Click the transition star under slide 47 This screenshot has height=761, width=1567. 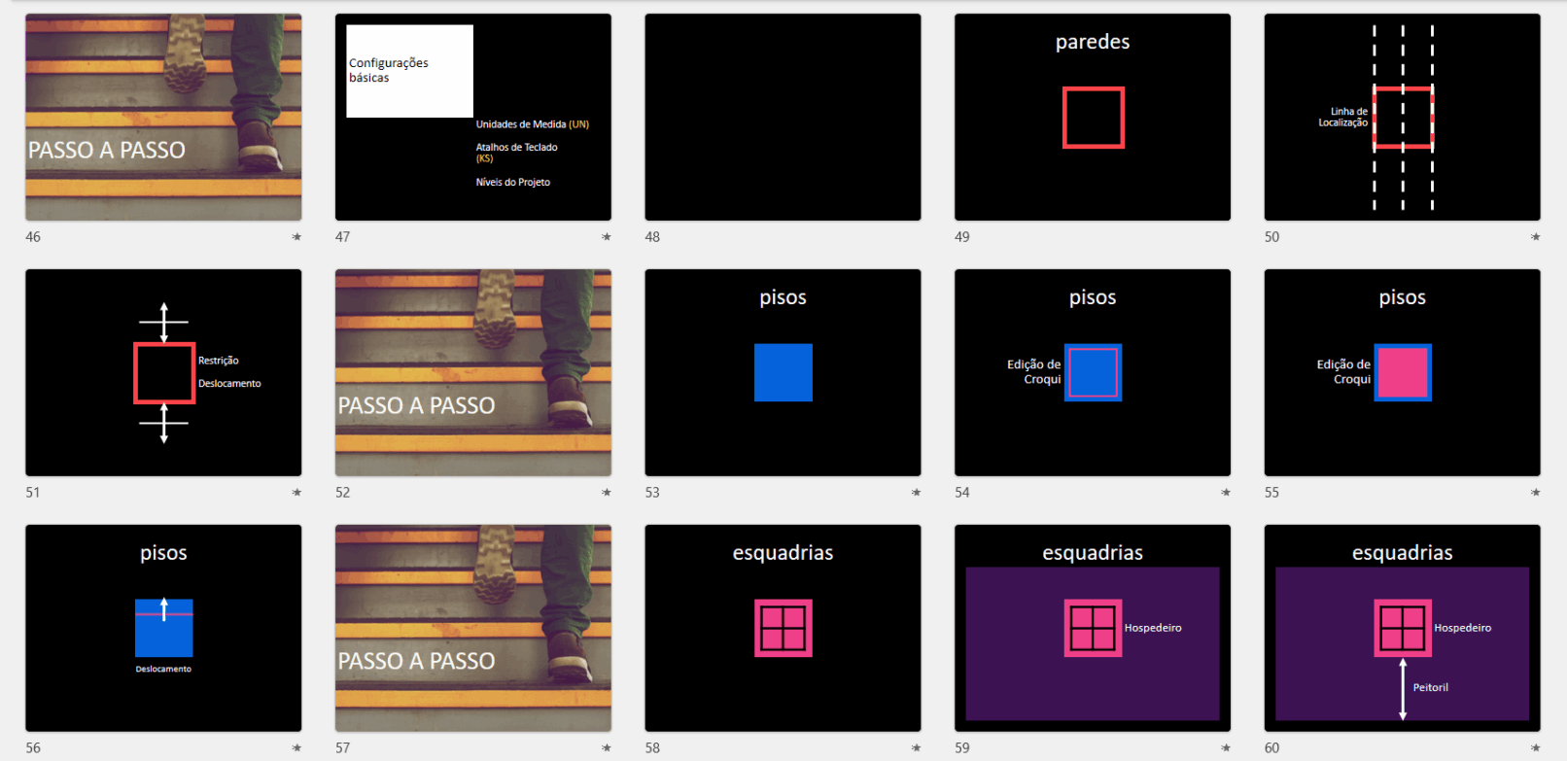(x=607, y=237)
